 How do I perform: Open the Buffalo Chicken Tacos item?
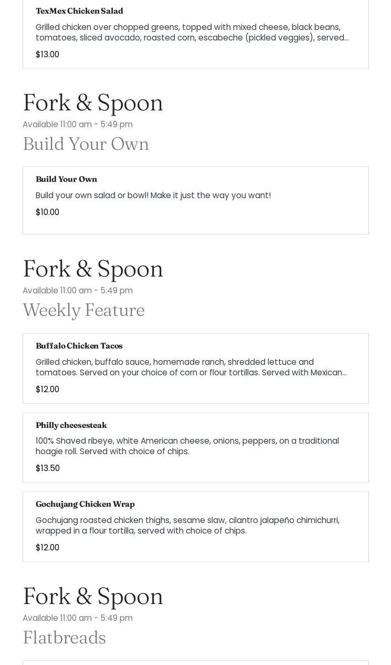click(x=79, y=346)
